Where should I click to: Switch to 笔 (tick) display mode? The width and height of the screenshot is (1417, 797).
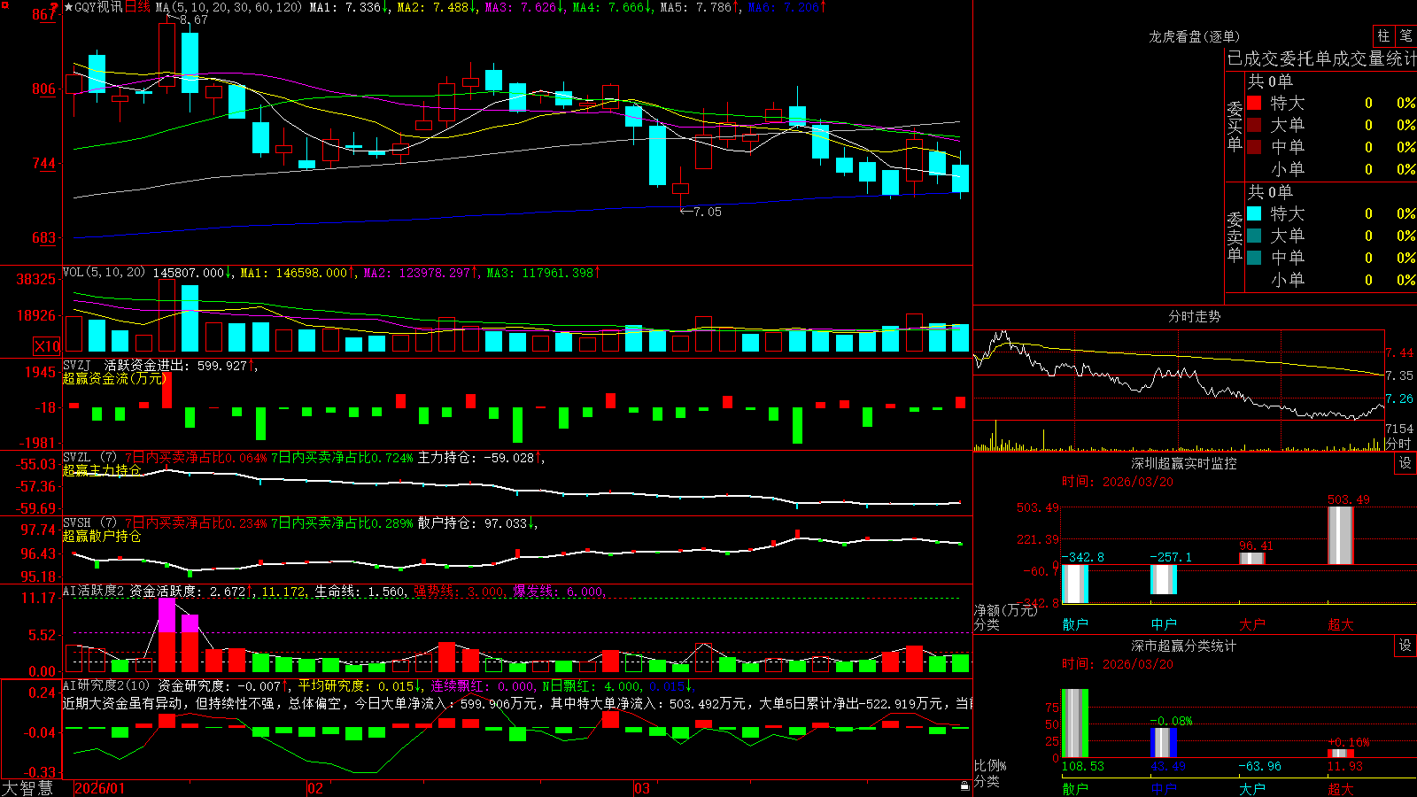(1405, 35)
